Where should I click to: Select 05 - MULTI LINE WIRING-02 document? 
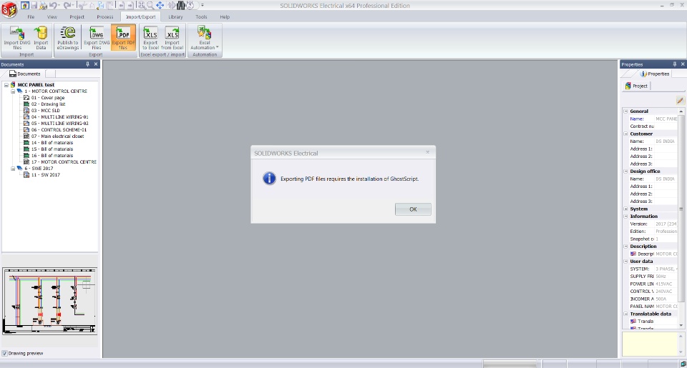[x=59, y=124]
